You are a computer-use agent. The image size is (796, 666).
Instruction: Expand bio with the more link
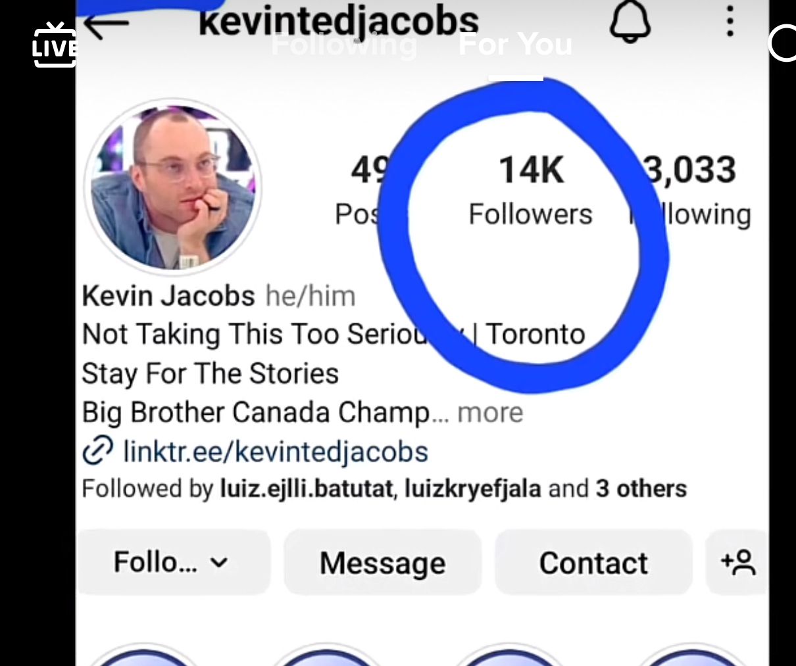(490, 413)
